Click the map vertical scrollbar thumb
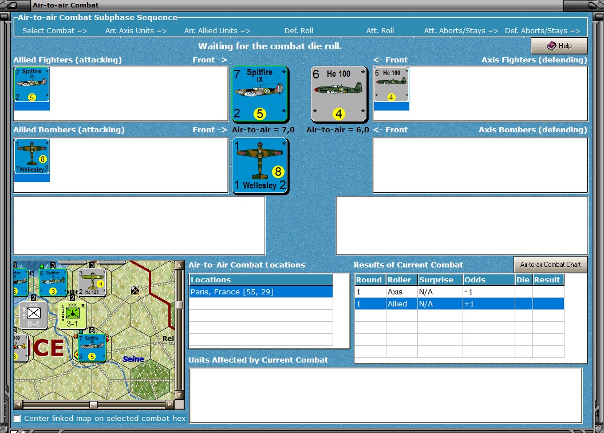The width and height of the screenshot is (604, 433). pos(179,305)
